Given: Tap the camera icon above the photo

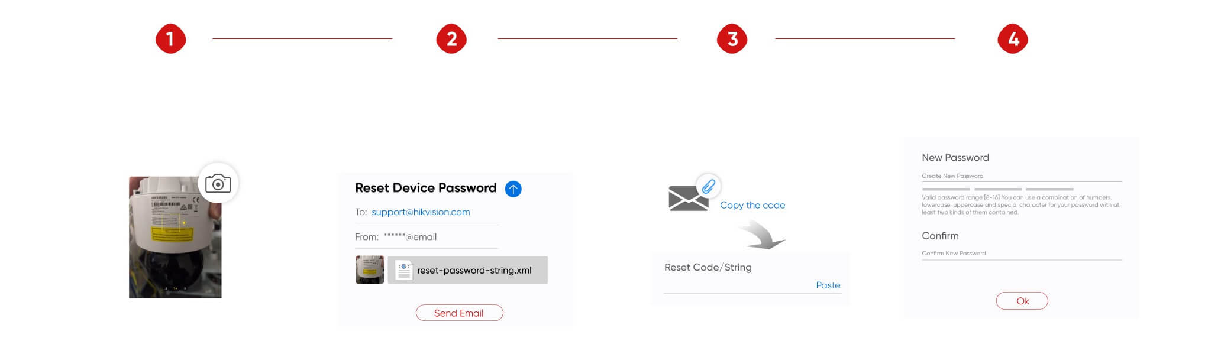Looking at the screenshot, I should click(218, 183).
